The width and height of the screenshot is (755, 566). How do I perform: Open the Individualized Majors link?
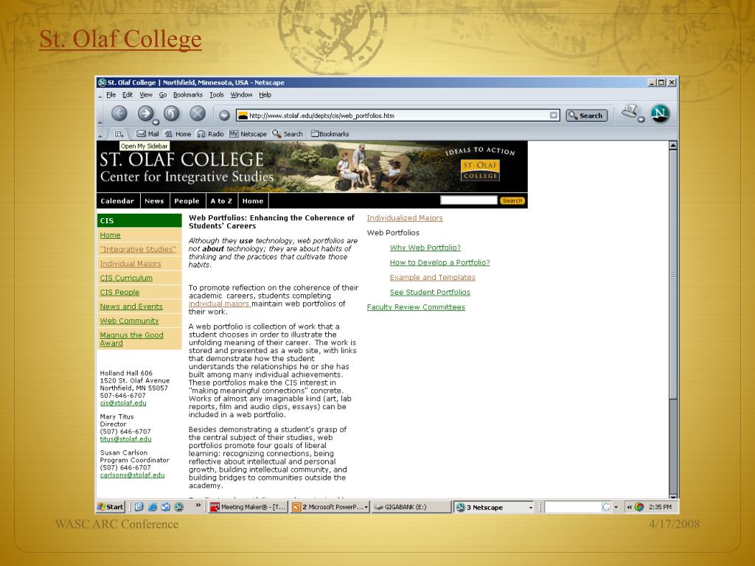405,218
